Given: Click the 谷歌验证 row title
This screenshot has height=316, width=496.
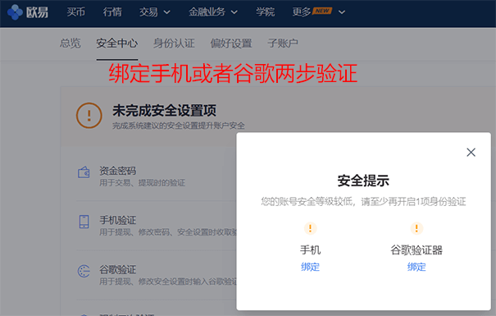Looking at the screenshot, I should point(118,270).
